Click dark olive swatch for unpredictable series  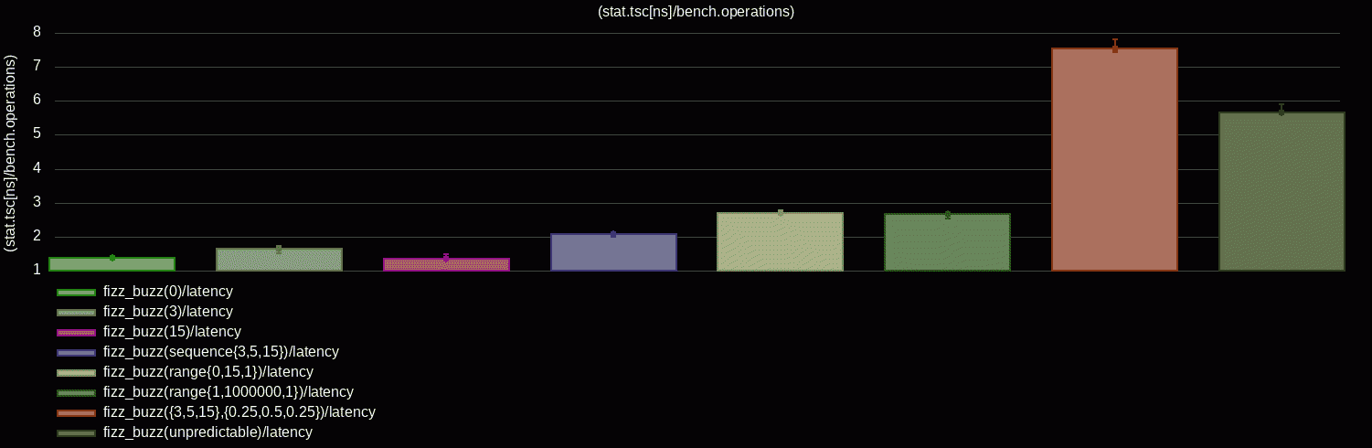tap(76, 433)
